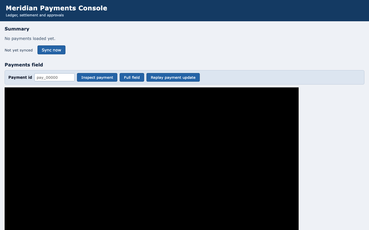Open the Full field view
This screenshot has height=230, width=369.
tap(132, 77)
